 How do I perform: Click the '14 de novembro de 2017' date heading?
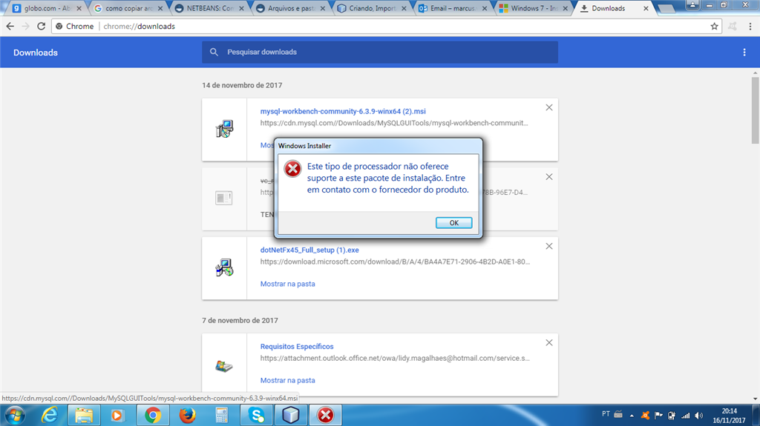pyautogui.click(x=242, y=85)
